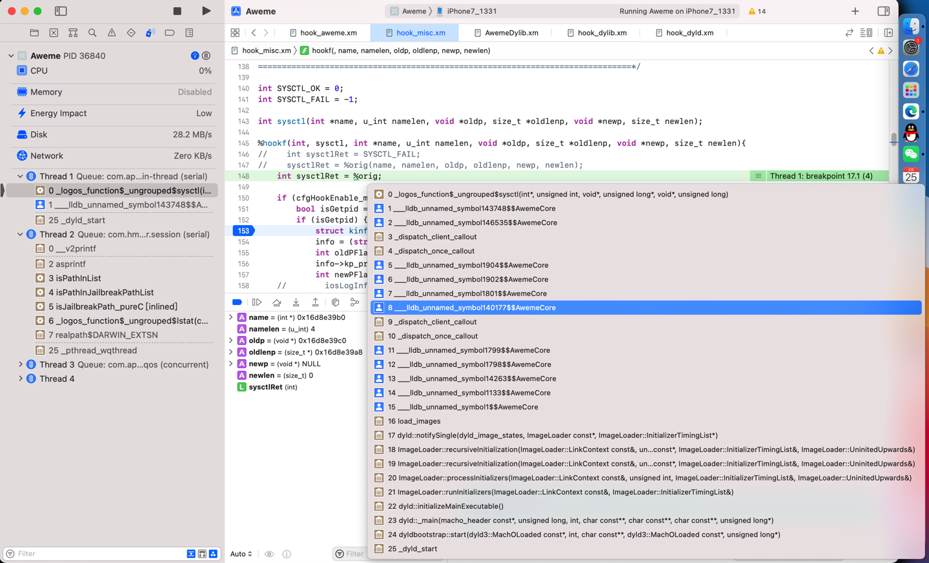Collapse Thread 1 in debug navigator
Screen dimensions: 929x563
[20, 176]
